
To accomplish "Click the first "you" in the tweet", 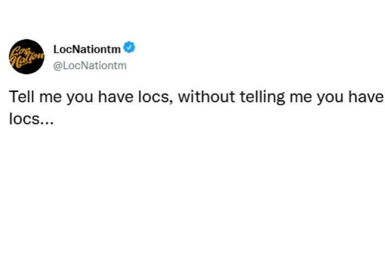I will click(x=80, y=98).
